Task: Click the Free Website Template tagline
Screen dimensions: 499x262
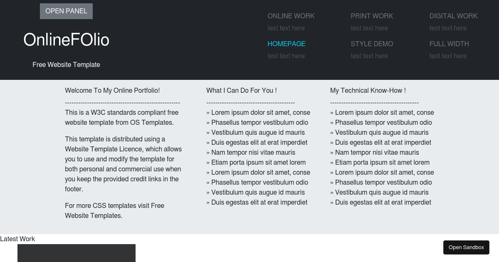Action: tap(66, 64)
